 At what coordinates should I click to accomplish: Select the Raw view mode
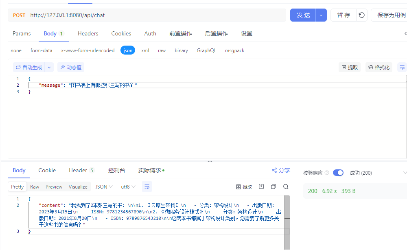click(35, 186)
